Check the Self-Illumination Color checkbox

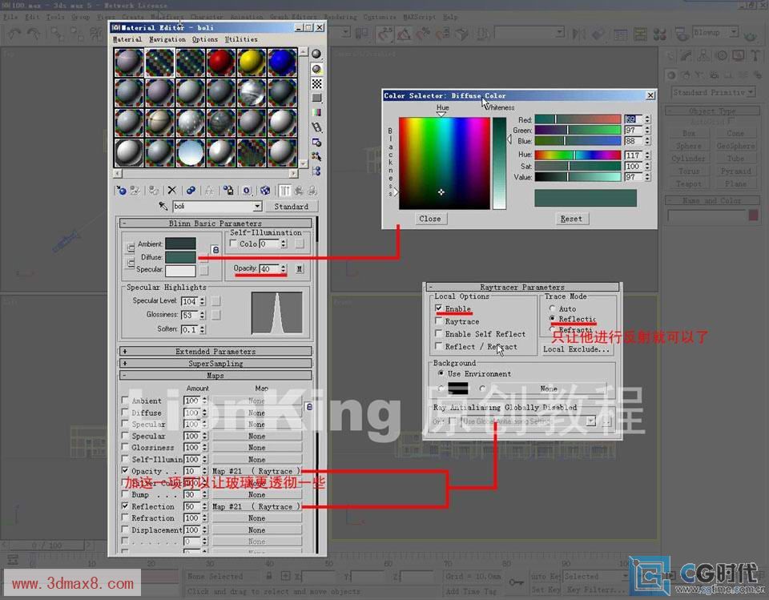(233, 244)
